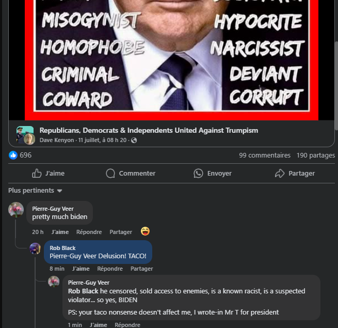Open the 99 commentaires list
The image size is (338, 328).
[x=265, y=155]
